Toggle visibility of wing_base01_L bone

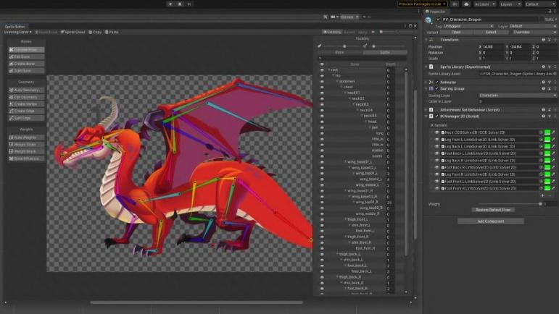(322, 162)
